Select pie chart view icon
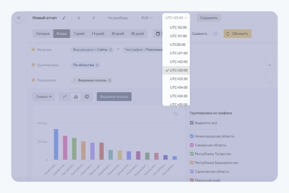The height and width of the screenshot is (193, 289). [x=87, y=96]
